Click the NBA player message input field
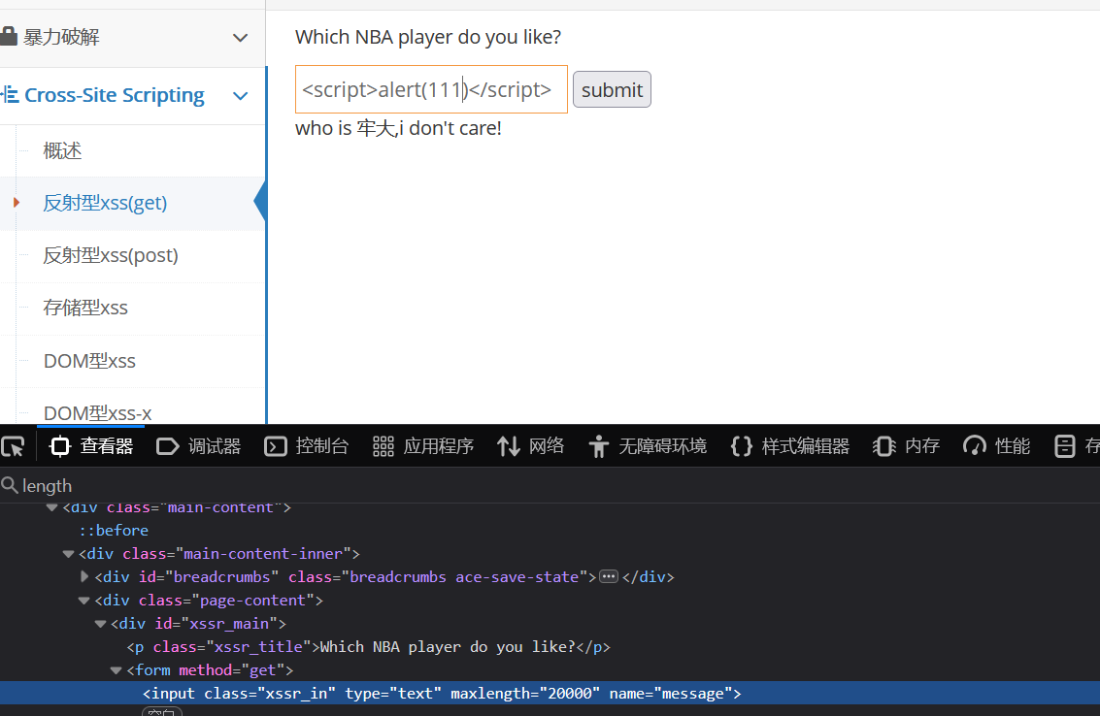This screenshot has width=1100, height=716. (431, 89)
